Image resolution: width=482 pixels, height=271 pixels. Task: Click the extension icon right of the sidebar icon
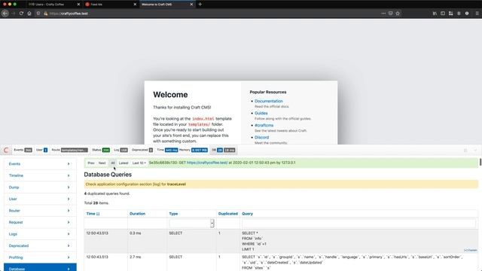450,14
